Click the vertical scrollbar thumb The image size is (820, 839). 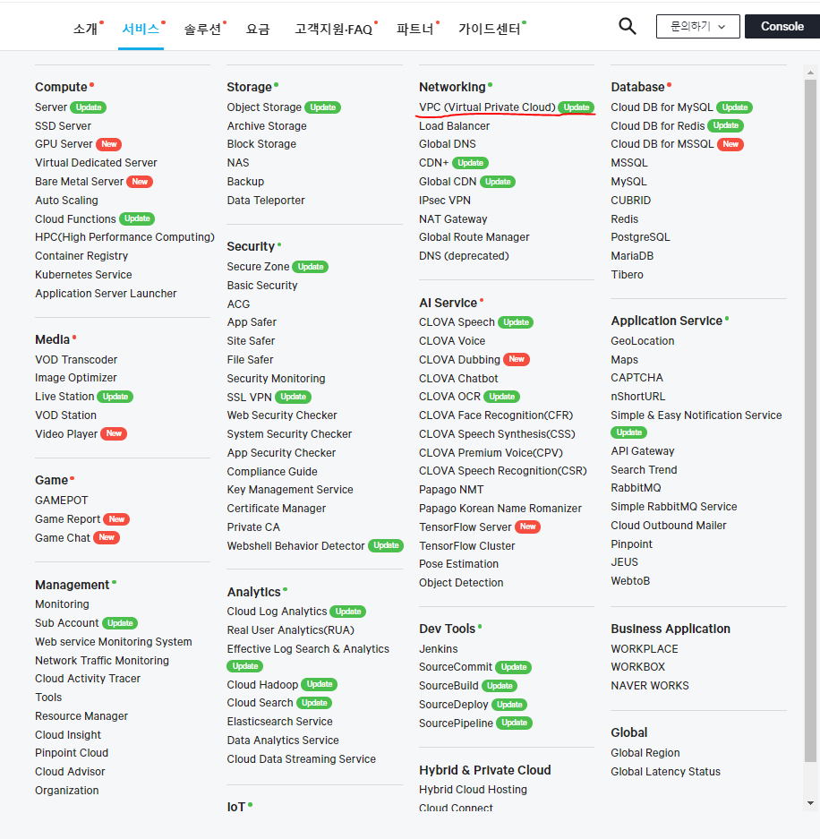(810, 421)
